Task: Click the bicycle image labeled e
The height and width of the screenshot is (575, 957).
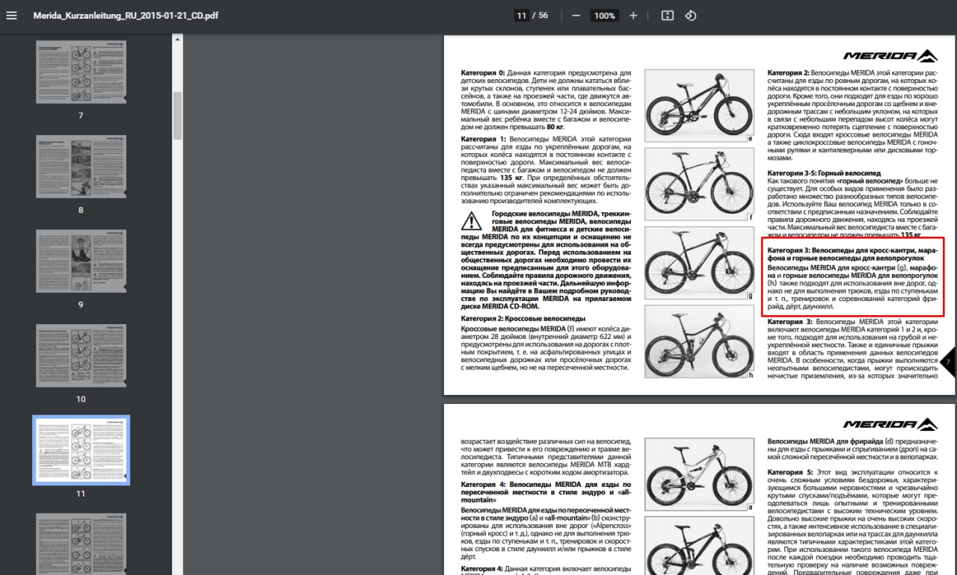Action: point(699,106)
